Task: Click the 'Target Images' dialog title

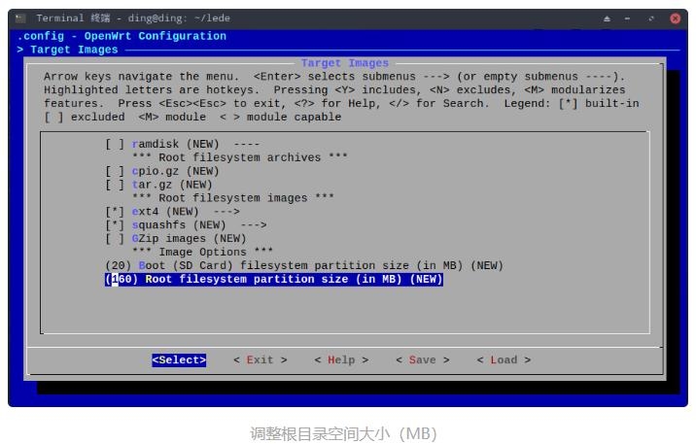Action: [345, 63]
